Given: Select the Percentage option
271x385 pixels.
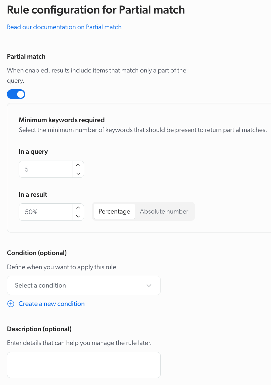Looking at the screenshot, I should tap(114, 211).
